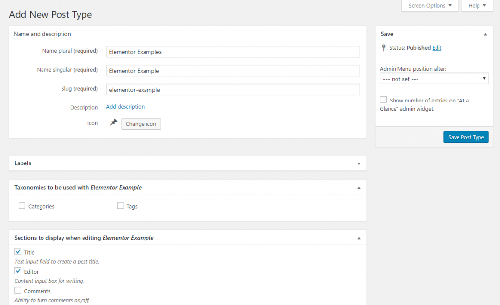Click the pushpin post type icon
Viewport: 500px width, 305px height.
click(x=113, y=123)
